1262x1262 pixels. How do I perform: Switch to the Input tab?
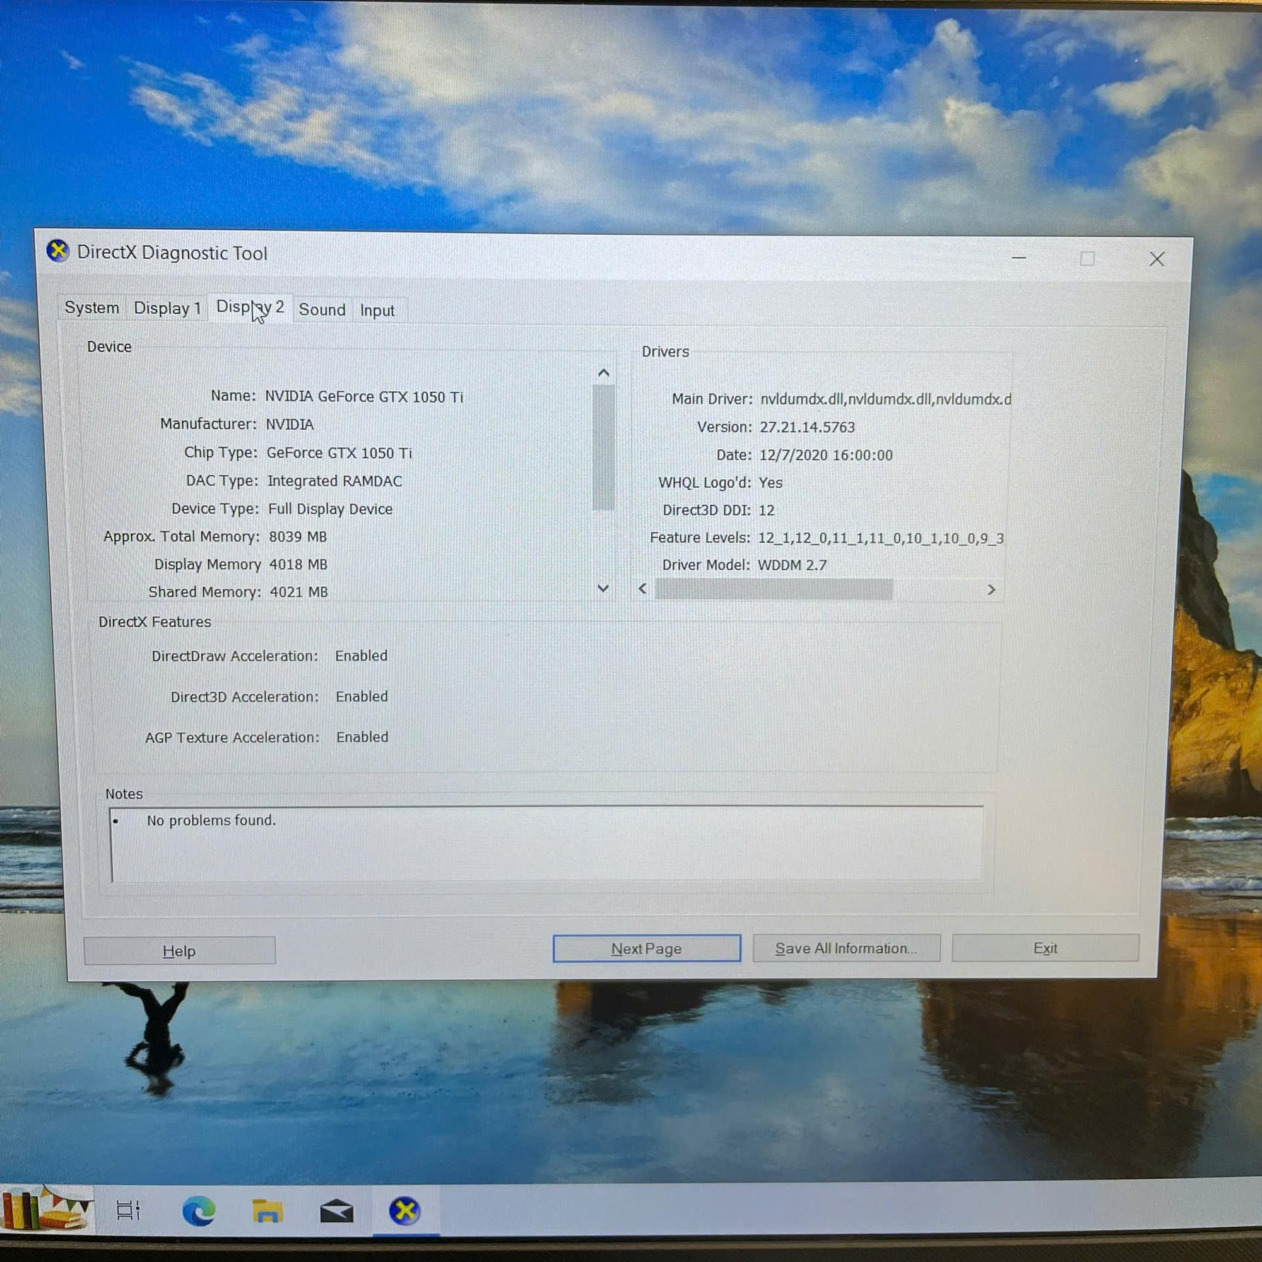click(x=377, y=310)
